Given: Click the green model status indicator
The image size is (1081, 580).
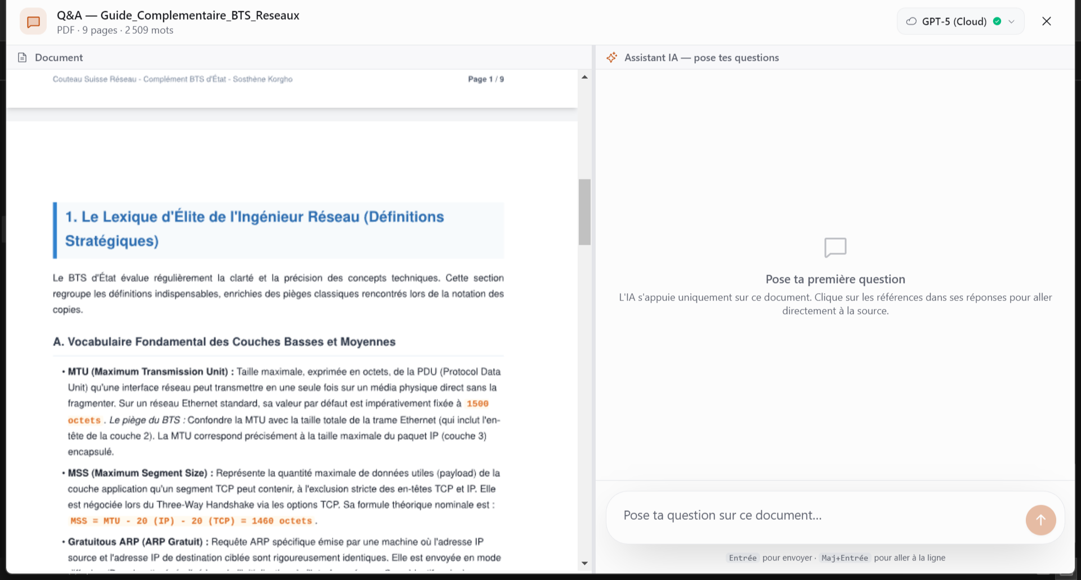Looking at the screenshot, I should [997, 21].
